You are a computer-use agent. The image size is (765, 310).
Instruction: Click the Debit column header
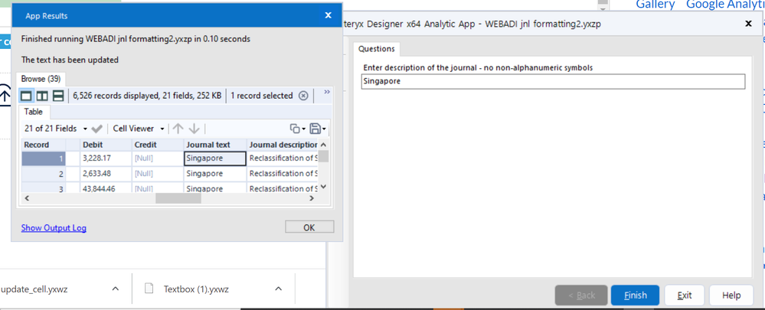click(x=106, y=145)
